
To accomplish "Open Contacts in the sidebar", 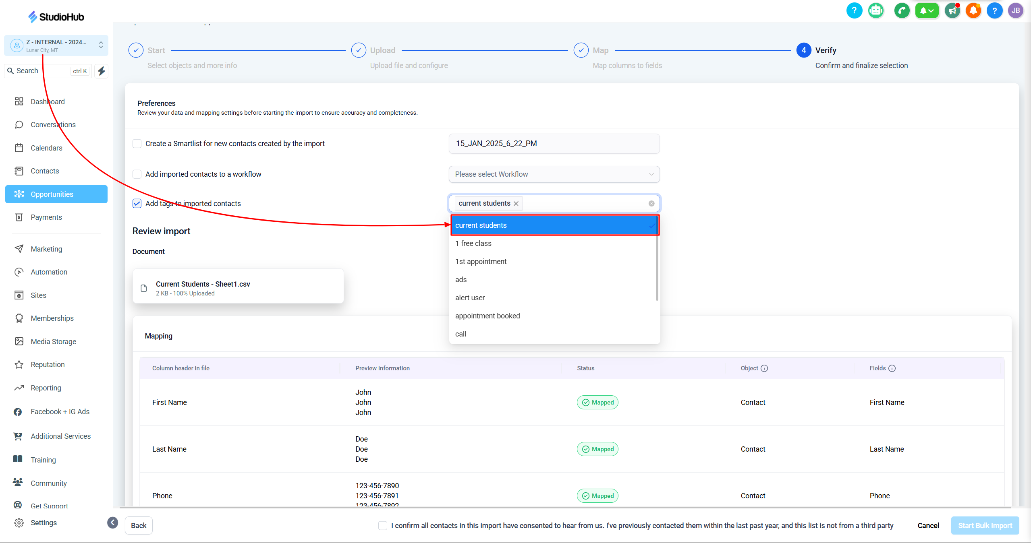I will [45, 171].
